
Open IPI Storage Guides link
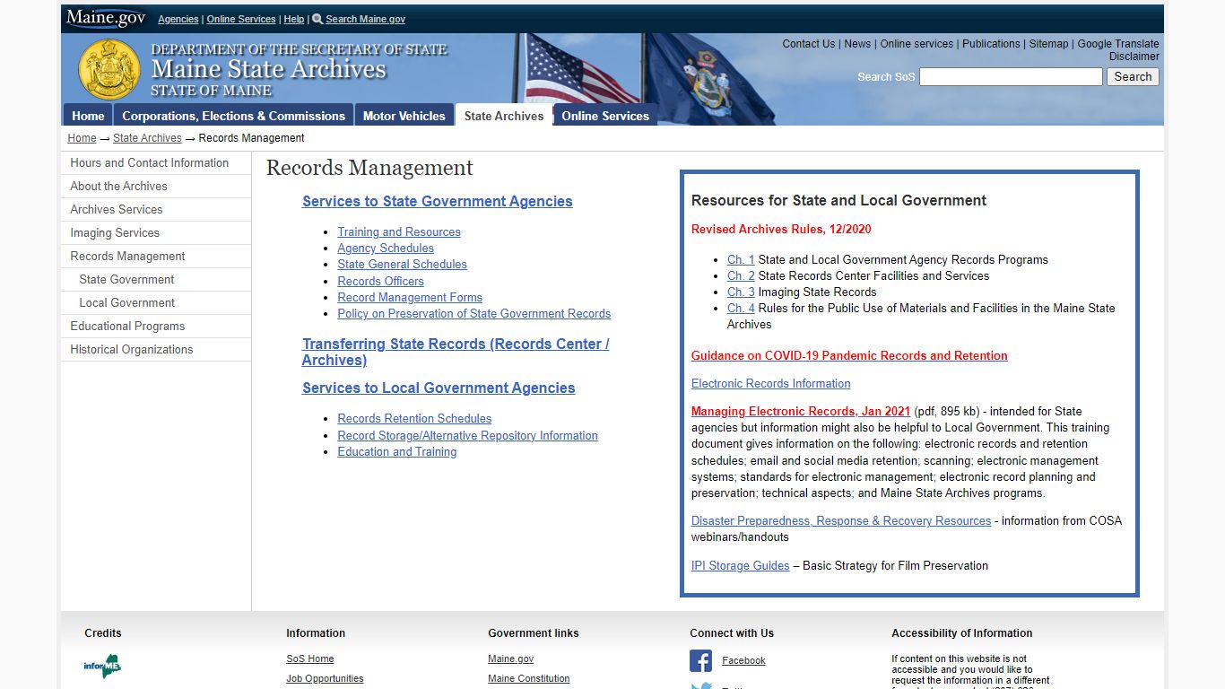click(x=740, y=565)
